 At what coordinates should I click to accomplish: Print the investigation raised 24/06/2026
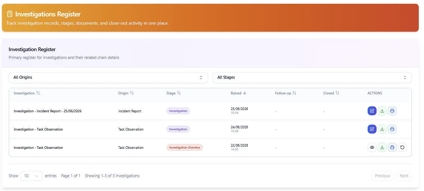click(392, 129)
